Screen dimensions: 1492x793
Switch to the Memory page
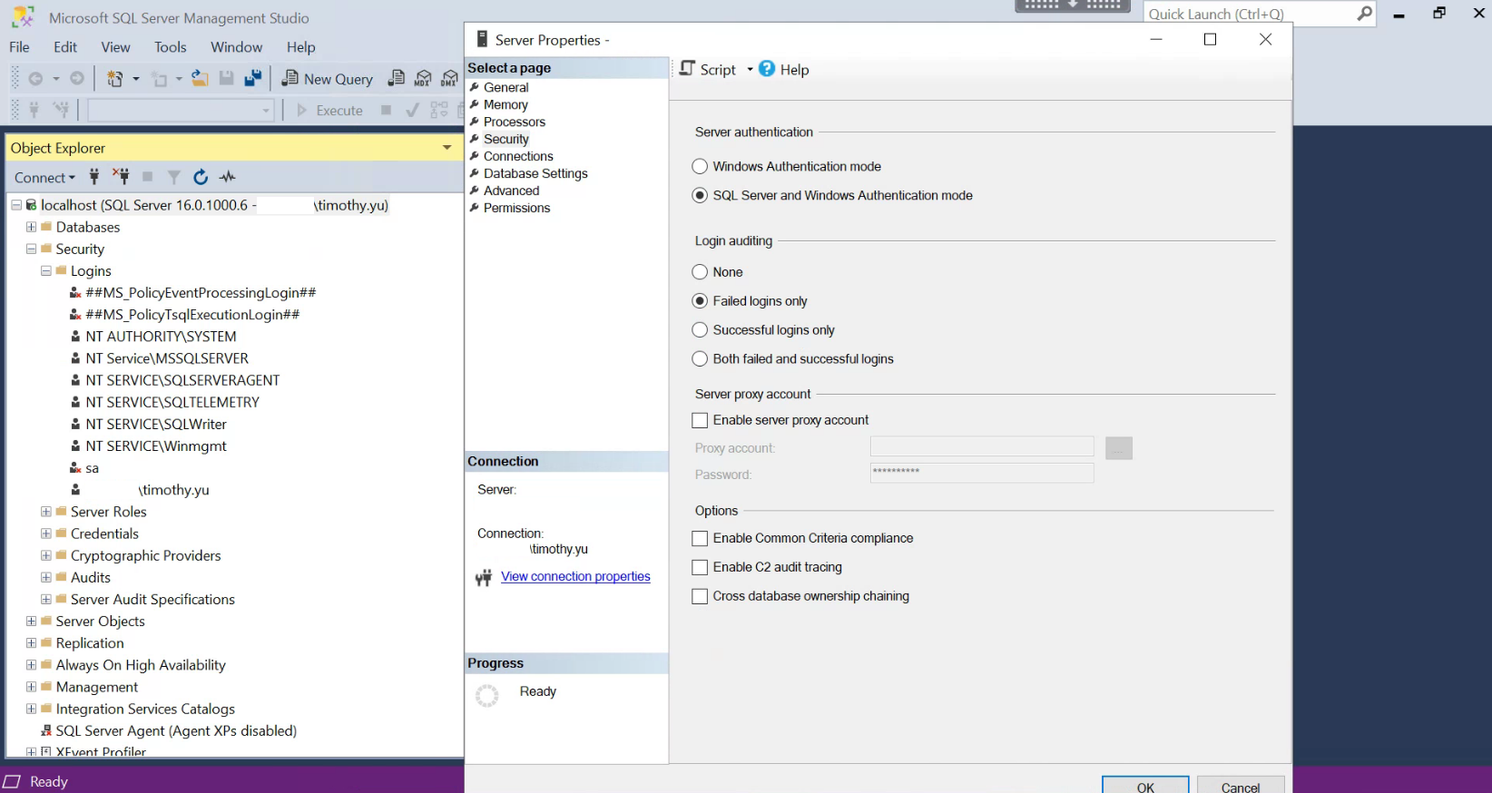pos(506,105)
